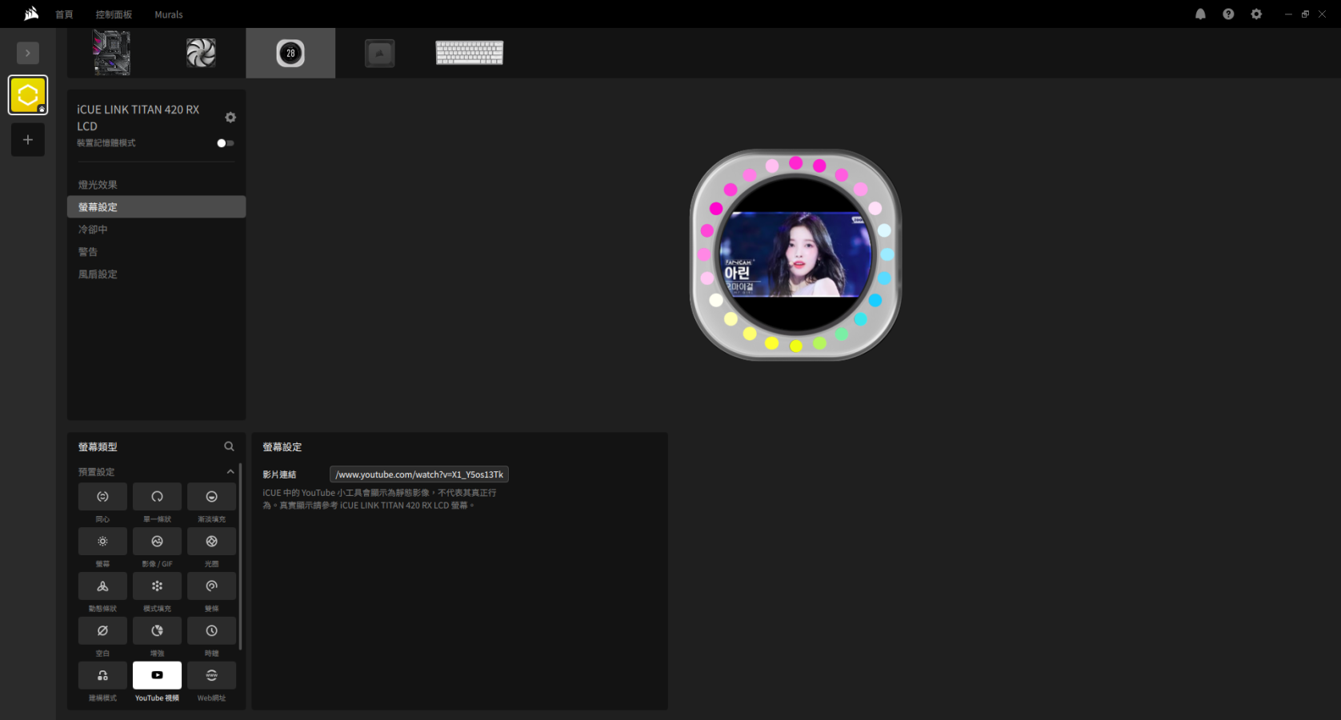
Task: Select the 空白 blank screen type
Action: (x=102, y=631)
